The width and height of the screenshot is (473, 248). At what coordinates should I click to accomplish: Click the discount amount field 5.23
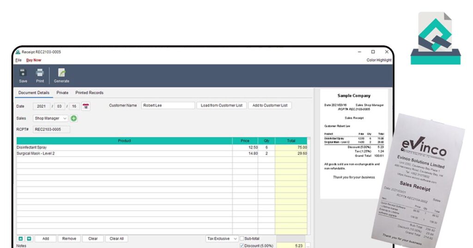291,246
